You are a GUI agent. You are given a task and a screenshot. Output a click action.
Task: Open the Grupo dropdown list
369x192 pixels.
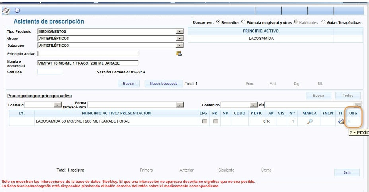tap(180, 39)
